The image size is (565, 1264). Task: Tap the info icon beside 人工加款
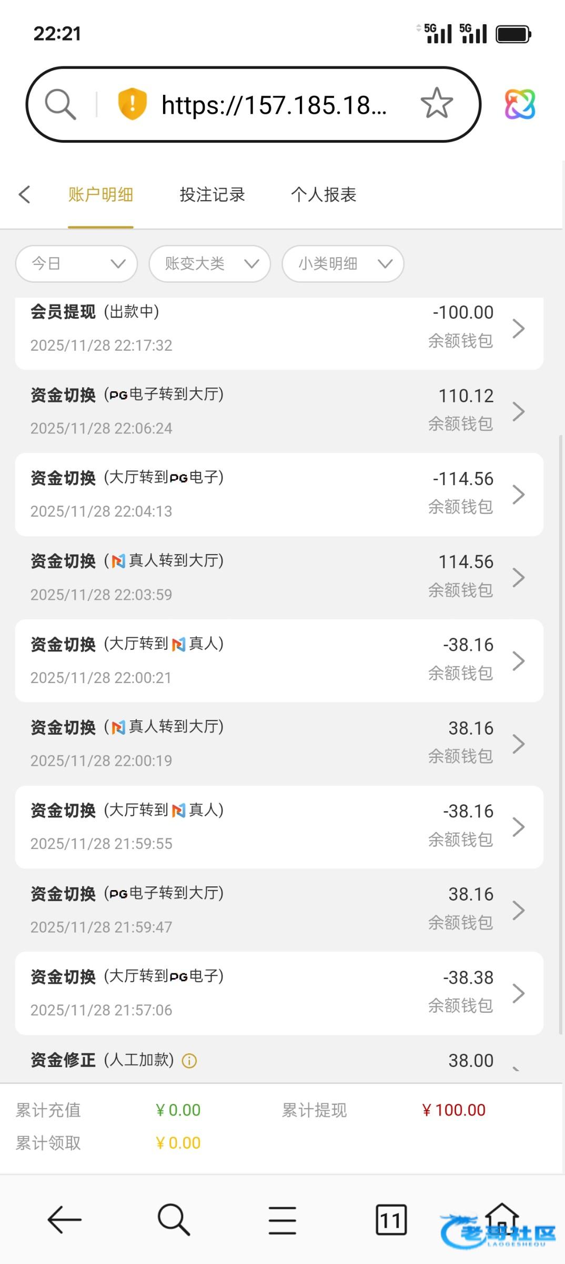tap(189, 1061)
